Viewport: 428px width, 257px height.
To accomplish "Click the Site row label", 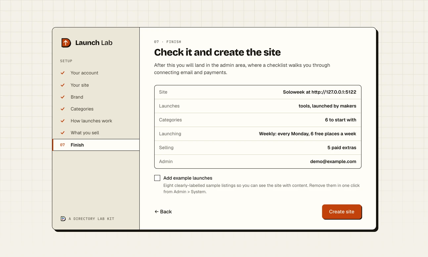I will (163, 92).
